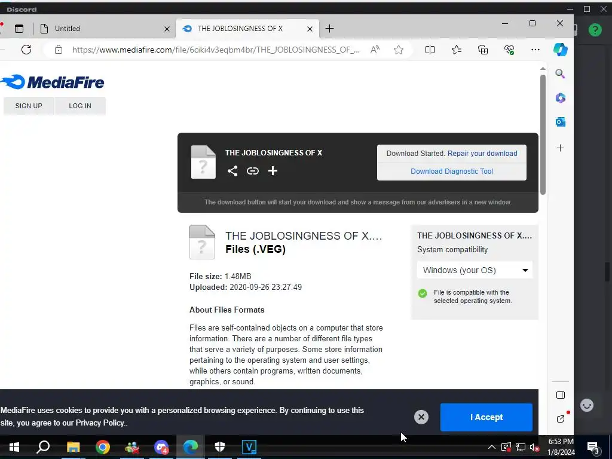Open Discord help question mark icon
The image size is (612, 459).
click(x=595, y=30)
